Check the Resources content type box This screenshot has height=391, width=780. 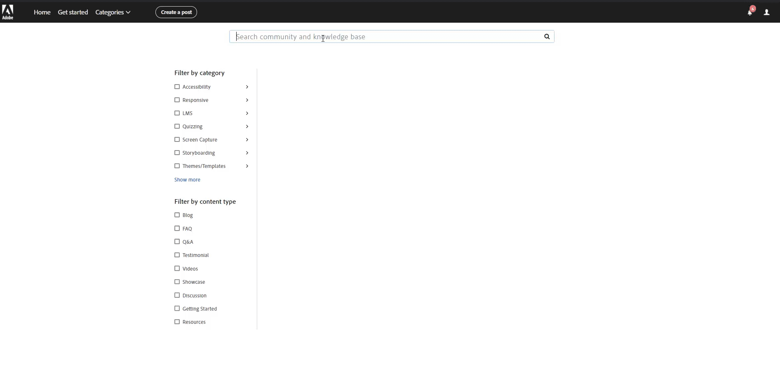[177, 322]
